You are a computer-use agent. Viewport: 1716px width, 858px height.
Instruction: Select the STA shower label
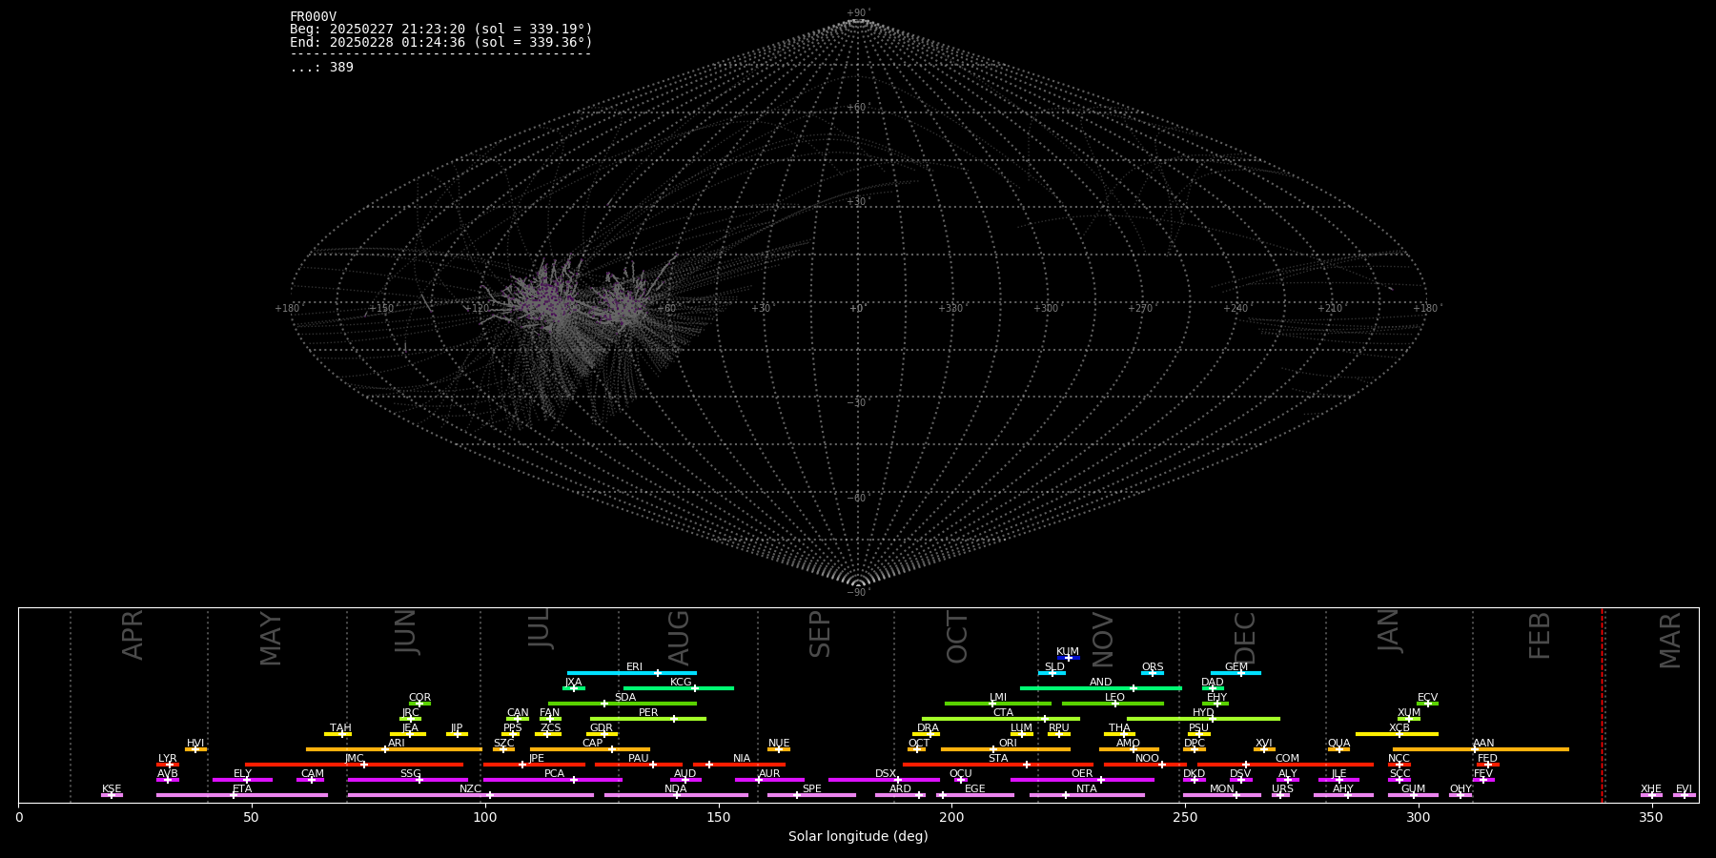coord(998,759)
